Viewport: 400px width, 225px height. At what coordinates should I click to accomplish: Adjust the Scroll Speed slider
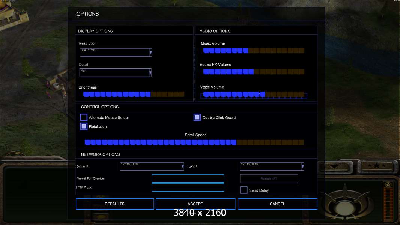point(194,142)
